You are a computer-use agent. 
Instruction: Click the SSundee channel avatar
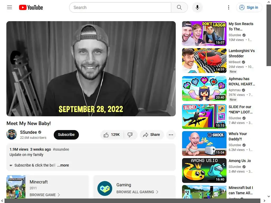pyautogui.click(x=12, y=134)
